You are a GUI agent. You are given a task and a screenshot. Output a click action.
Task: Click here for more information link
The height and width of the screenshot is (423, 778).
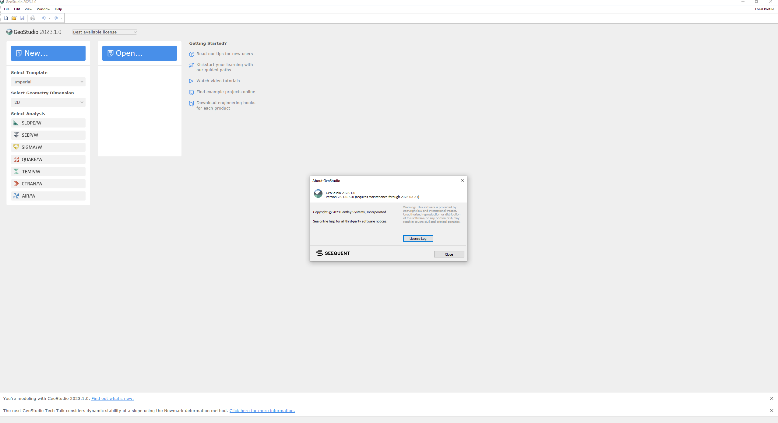click(x=262, y=411)
